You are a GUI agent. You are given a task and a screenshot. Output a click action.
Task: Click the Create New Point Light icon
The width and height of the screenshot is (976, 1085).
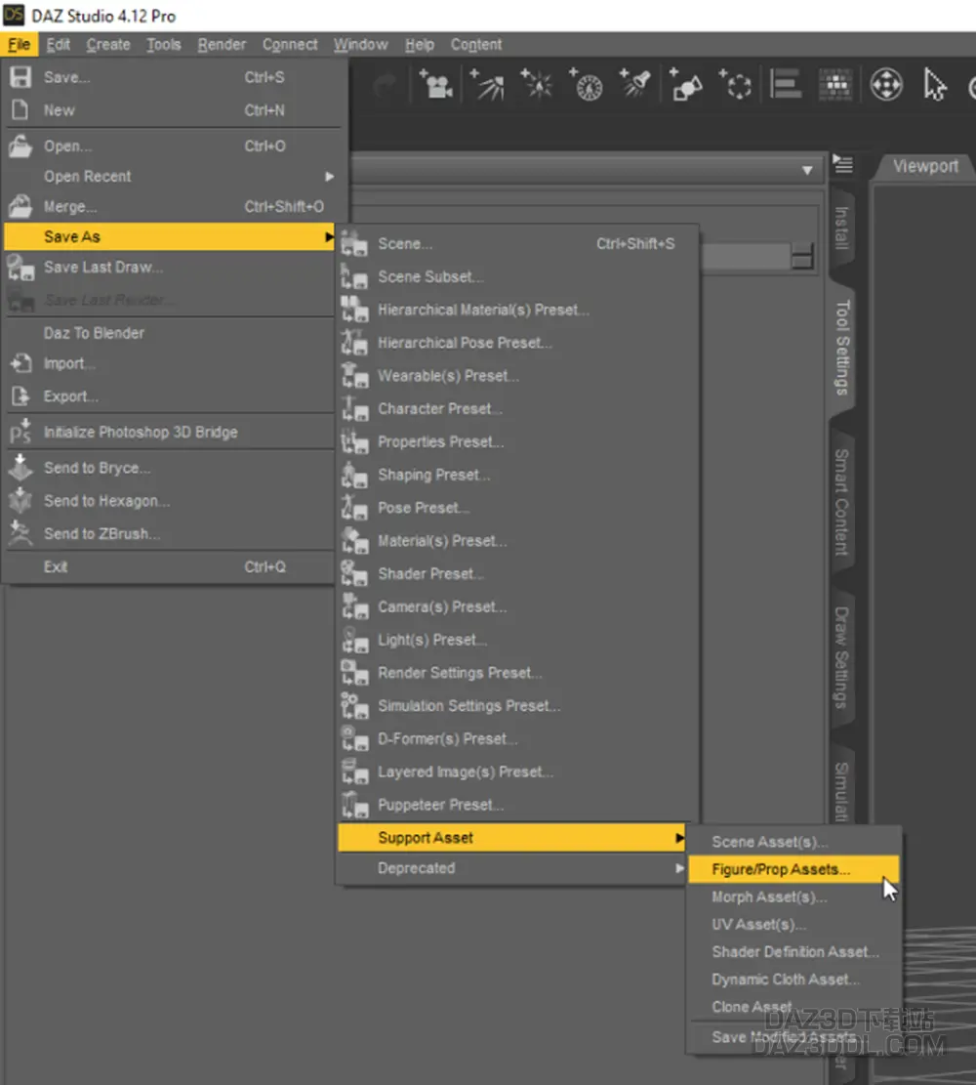(537, 84)
